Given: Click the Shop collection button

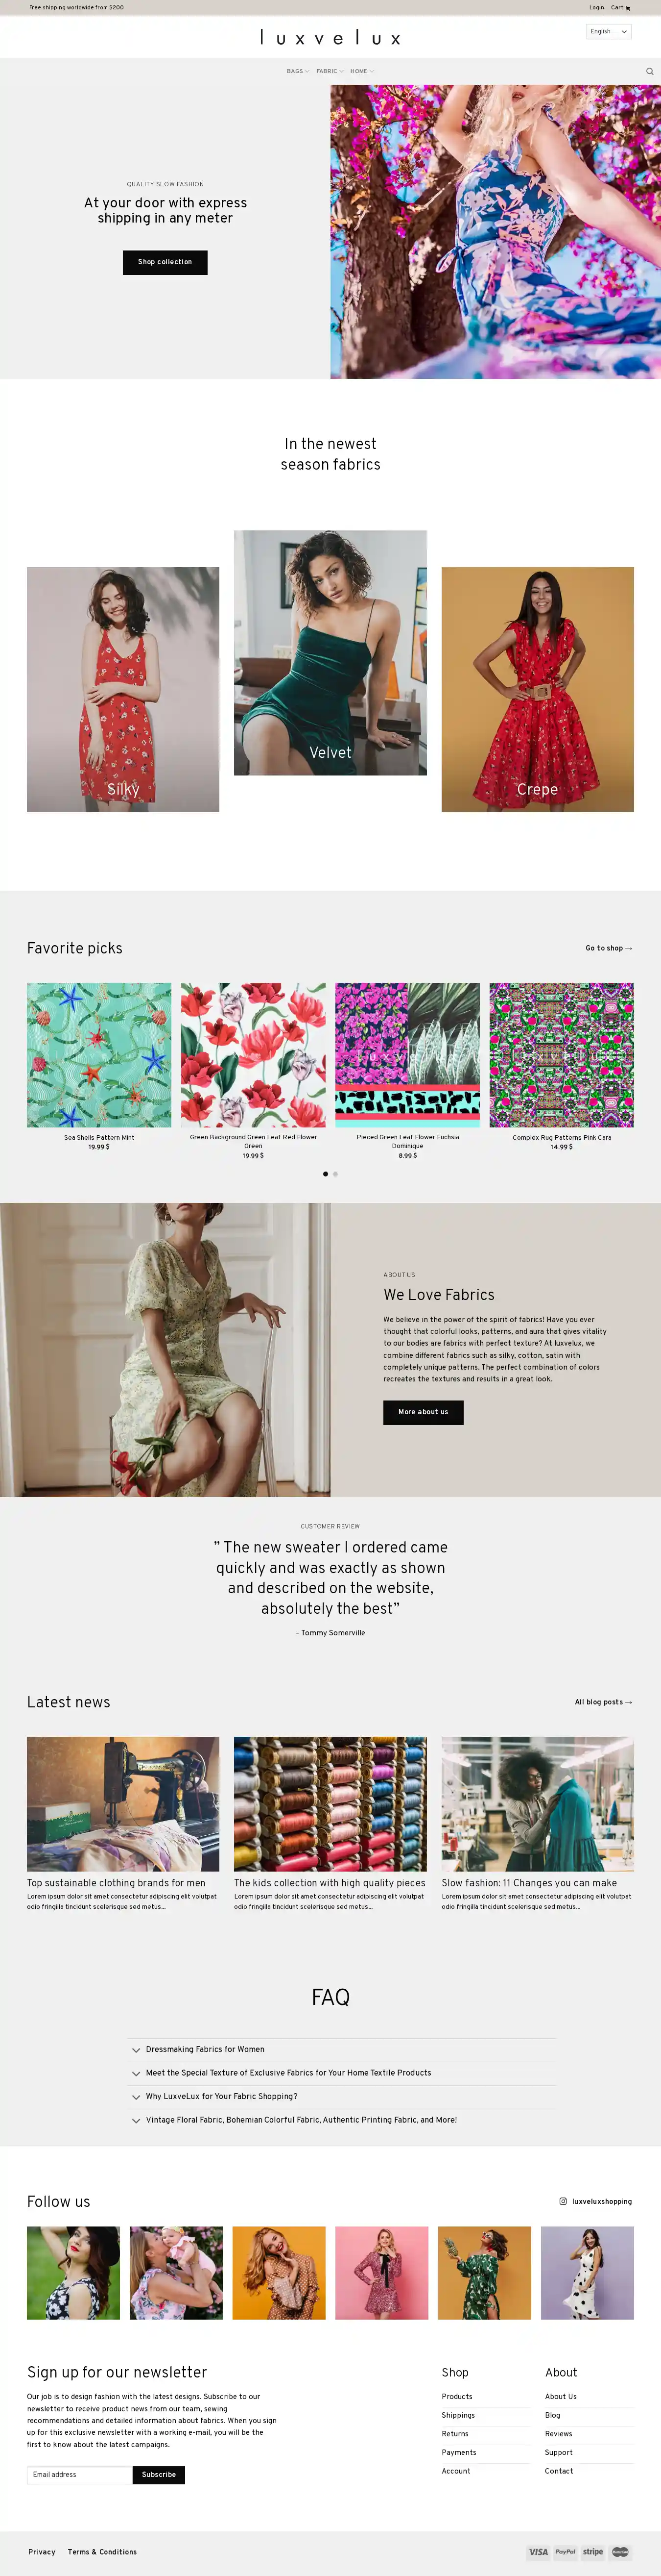Looking at the screenshot, I should [x=165, y=262].
